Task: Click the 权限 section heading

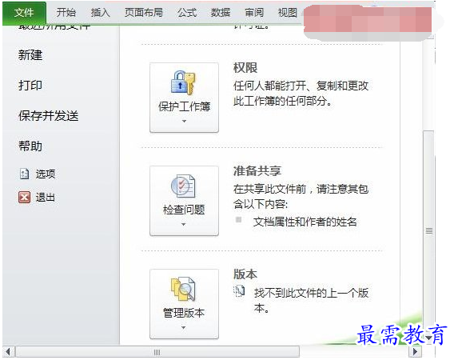Action: point(245,67)
